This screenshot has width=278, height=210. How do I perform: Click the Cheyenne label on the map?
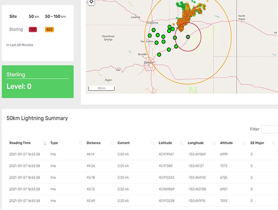152,22
